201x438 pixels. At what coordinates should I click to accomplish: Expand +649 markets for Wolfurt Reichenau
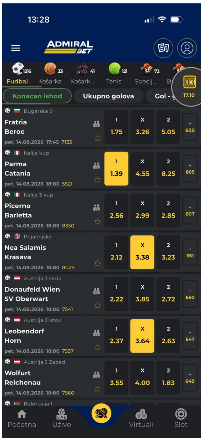pyautogui.click(x=190, y=378)
